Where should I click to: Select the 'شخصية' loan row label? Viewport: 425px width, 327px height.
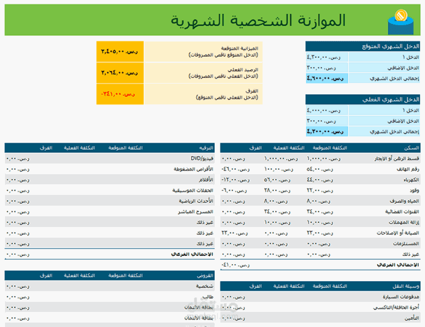click(205, 286)
